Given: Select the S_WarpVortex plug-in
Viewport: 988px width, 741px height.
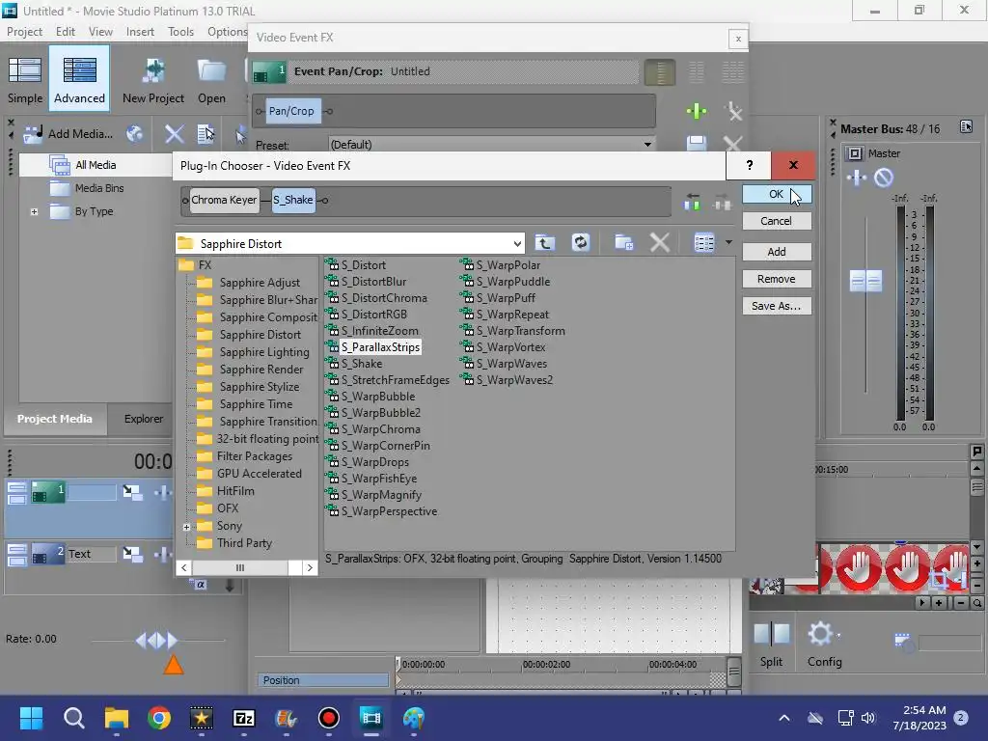Looking at the screenshot, I should click(510, 347).
